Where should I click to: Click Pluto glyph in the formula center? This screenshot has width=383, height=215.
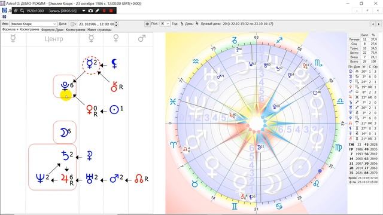[65, 86]
